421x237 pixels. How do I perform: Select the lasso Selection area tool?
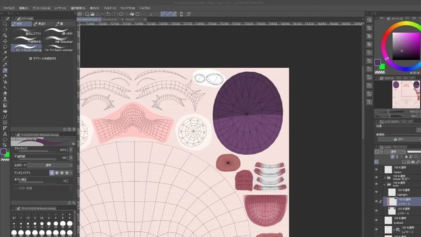pos(5,47)
